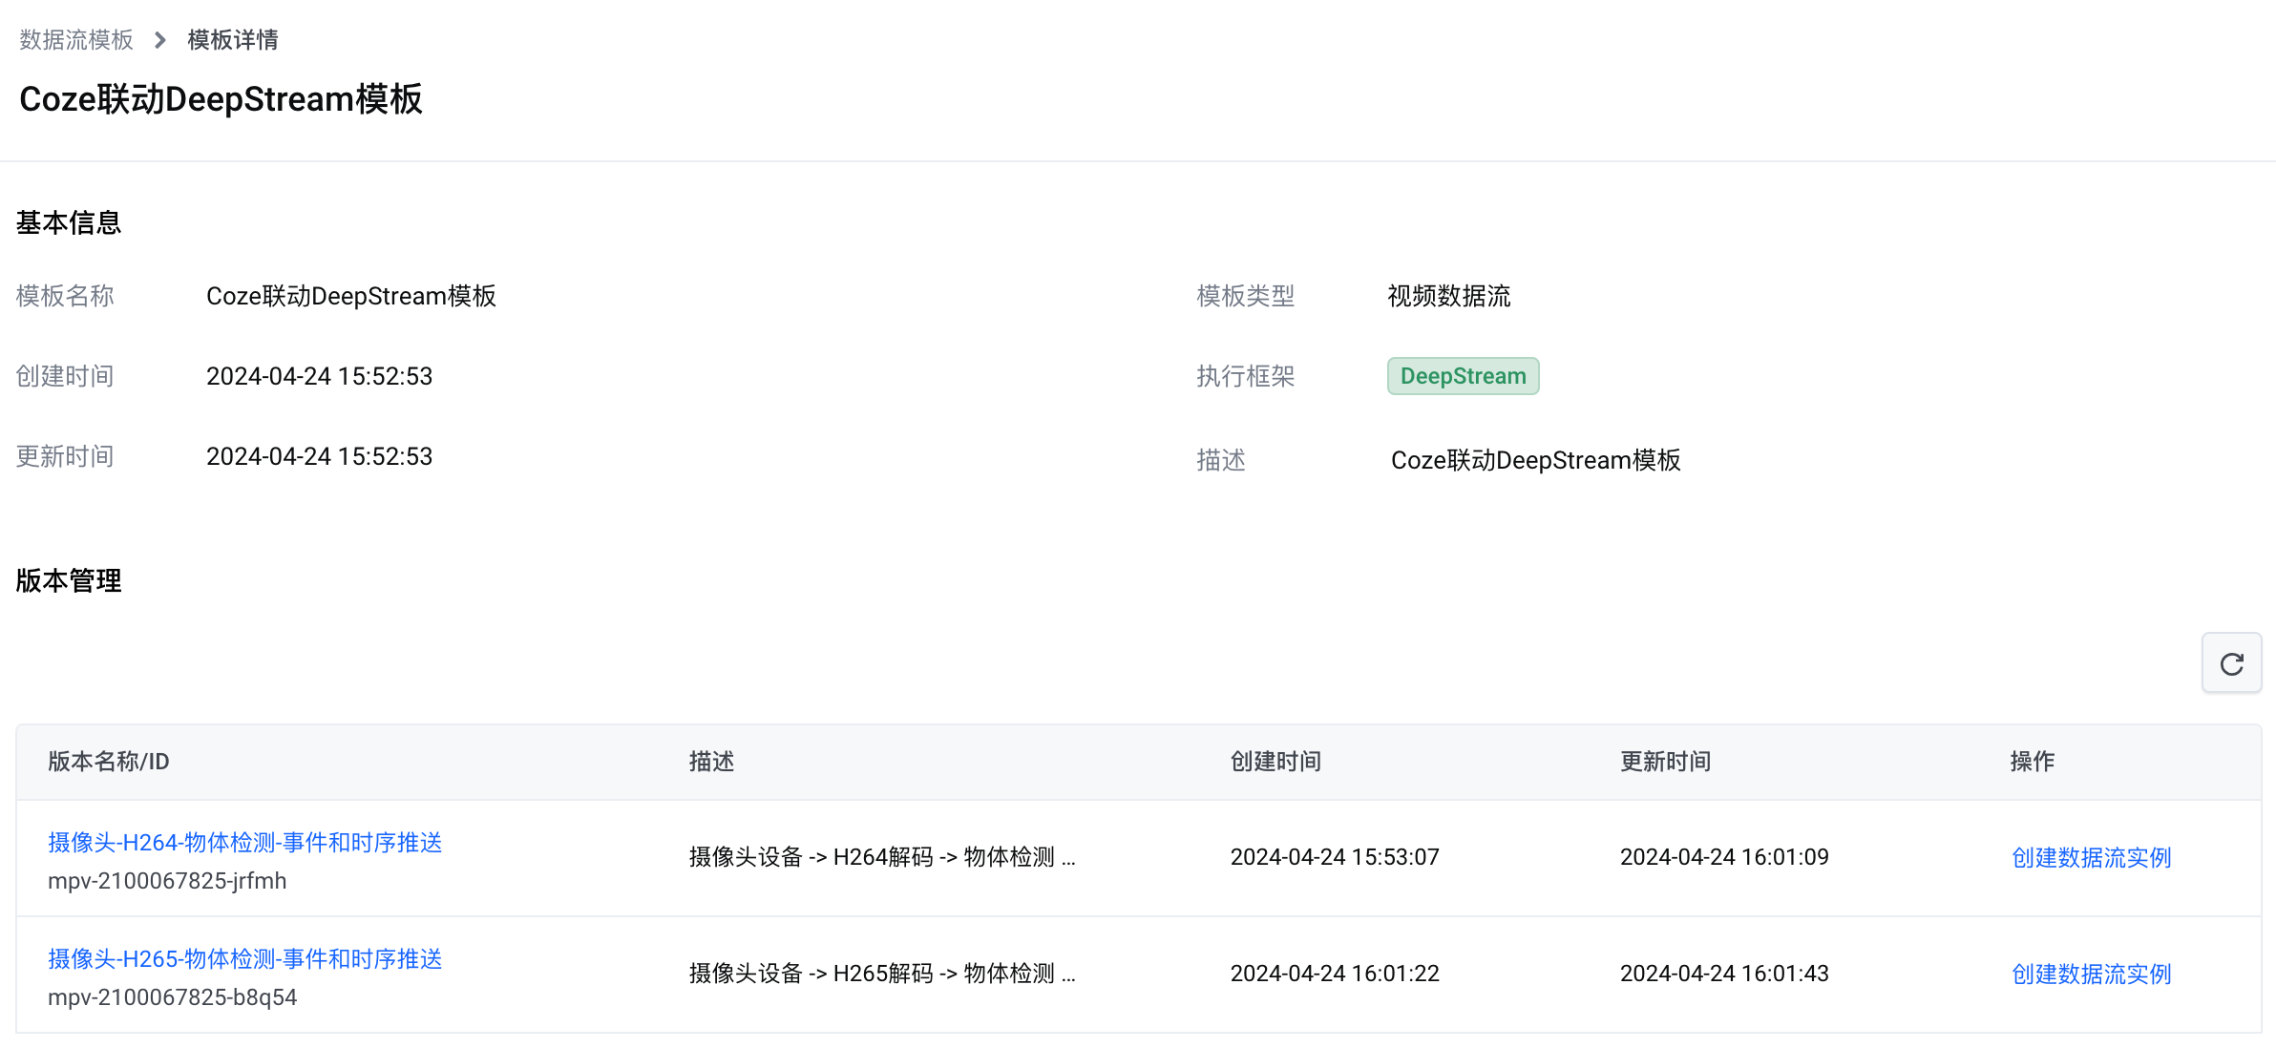Screen dimensions: 2276x1048
Task: Click 创建时间 column header in table
Action: (x=1276, y=762)
